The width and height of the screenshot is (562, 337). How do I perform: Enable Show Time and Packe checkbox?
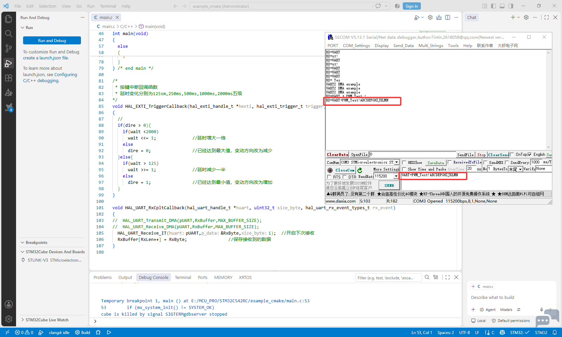click(404, 169)
